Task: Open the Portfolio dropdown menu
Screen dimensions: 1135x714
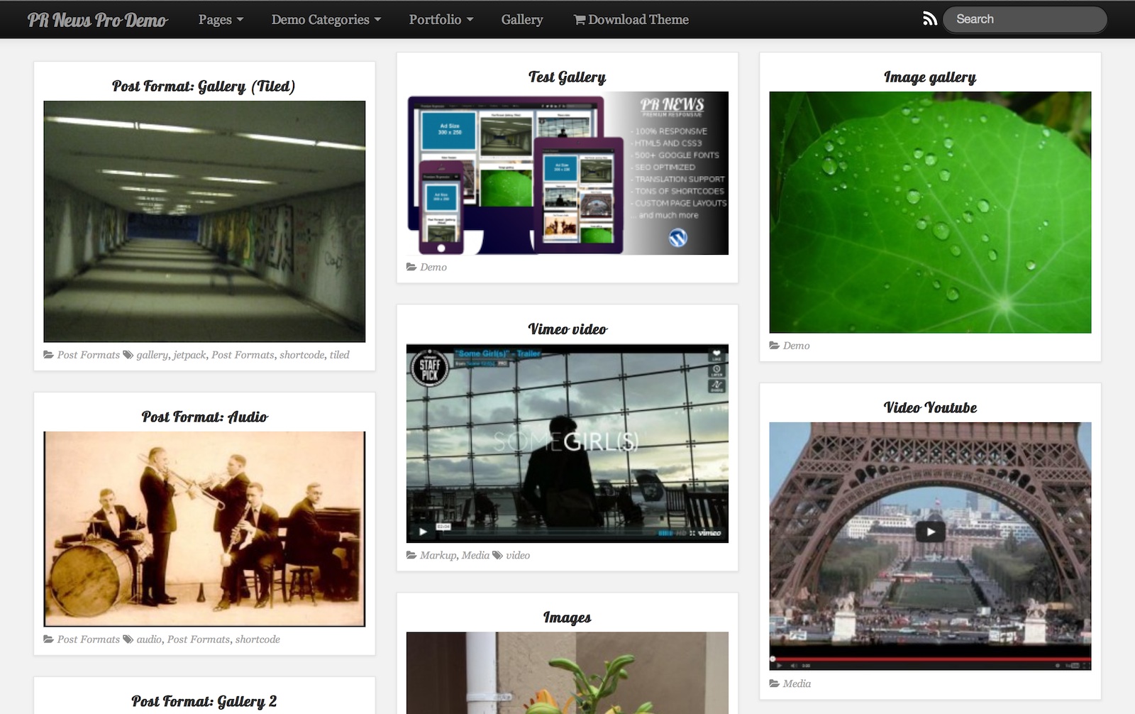Action: click(x=441, y=20)
